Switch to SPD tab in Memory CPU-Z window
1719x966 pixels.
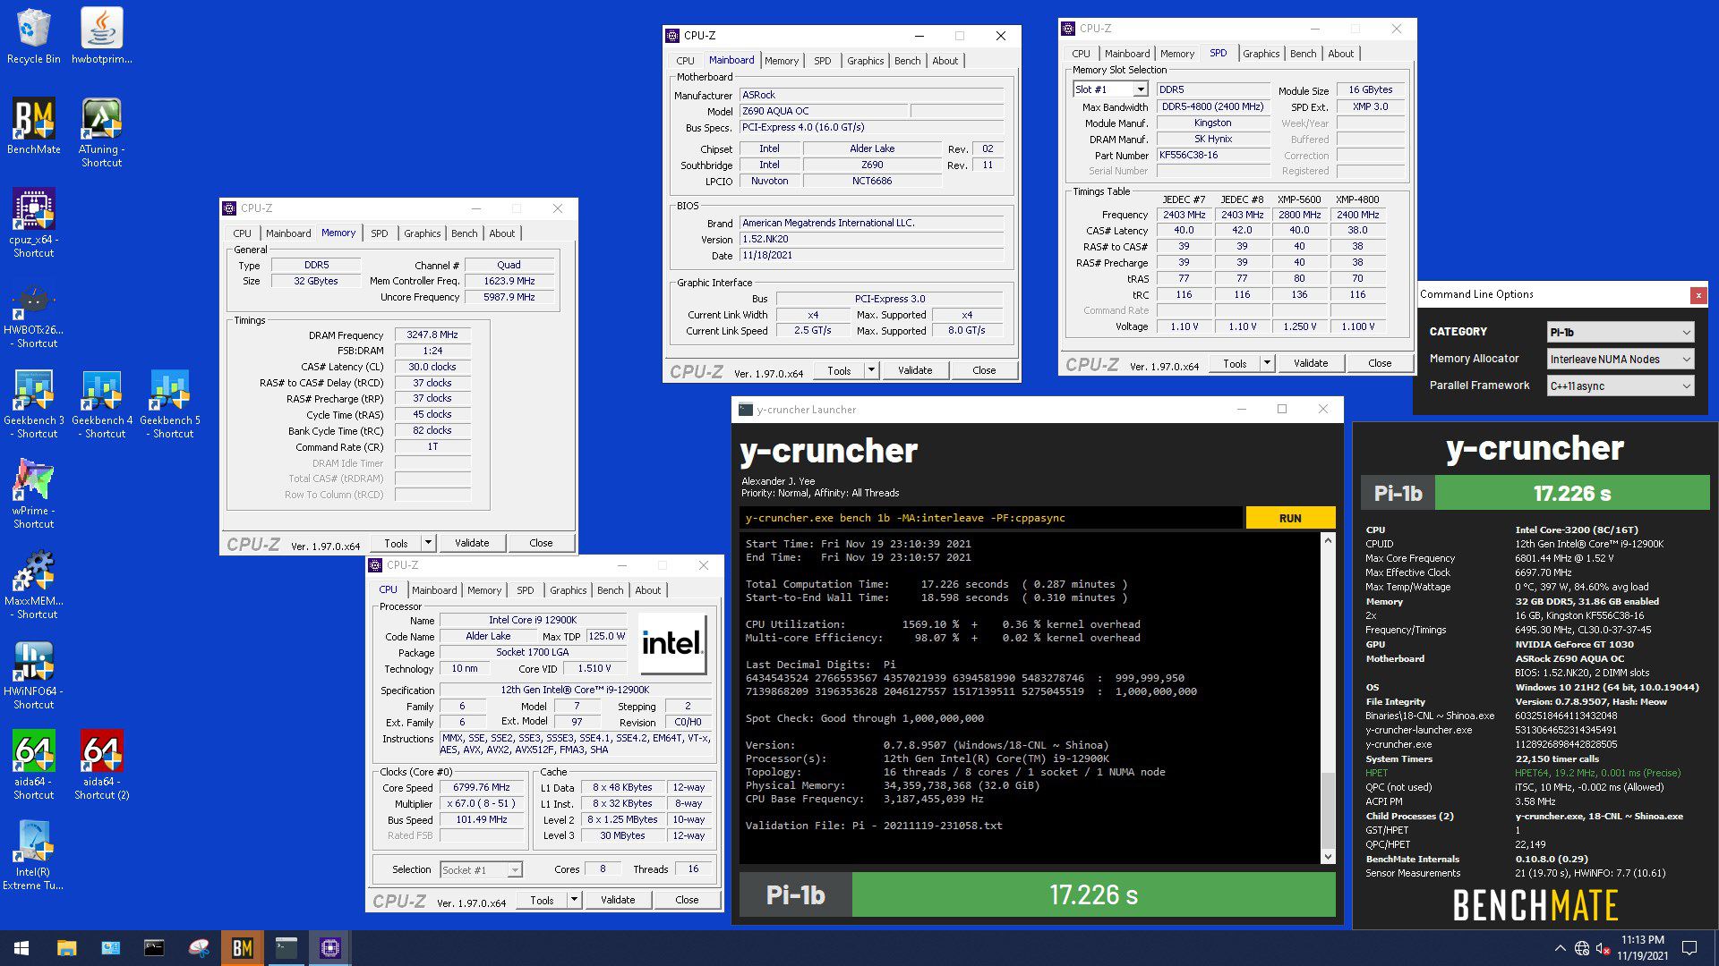coord(380,233)
